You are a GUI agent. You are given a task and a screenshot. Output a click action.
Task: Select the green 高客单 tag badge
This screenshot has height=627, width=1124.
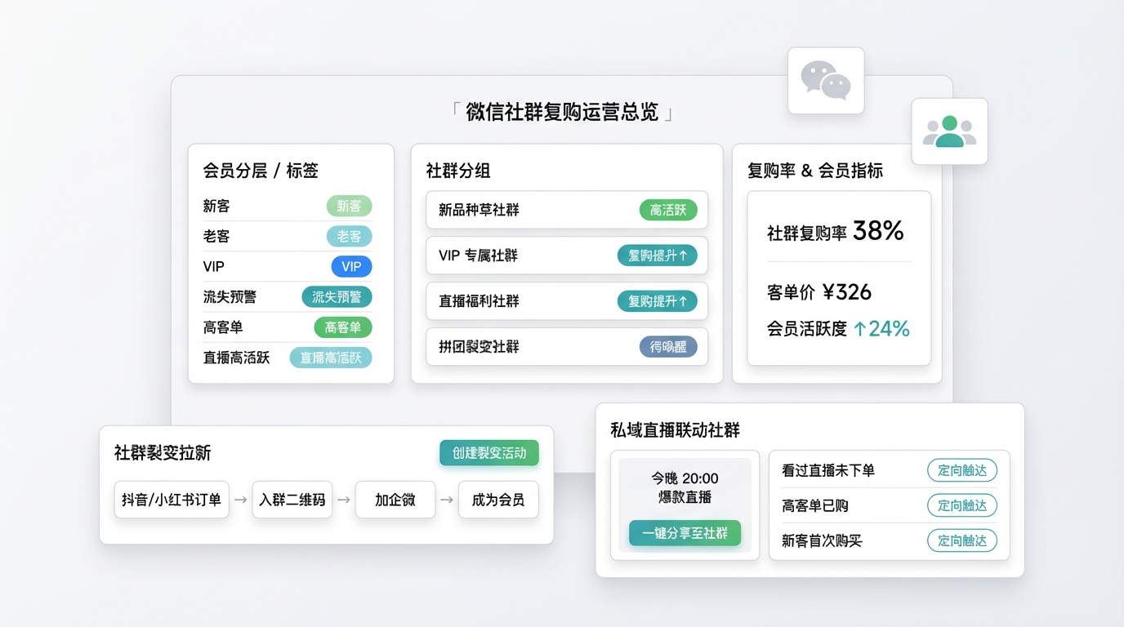pos(343,327)
